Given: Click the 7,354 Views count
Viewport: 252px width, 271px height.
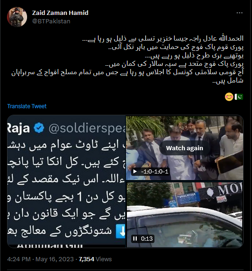Looking at the screenshot, I should click(95, 259).
